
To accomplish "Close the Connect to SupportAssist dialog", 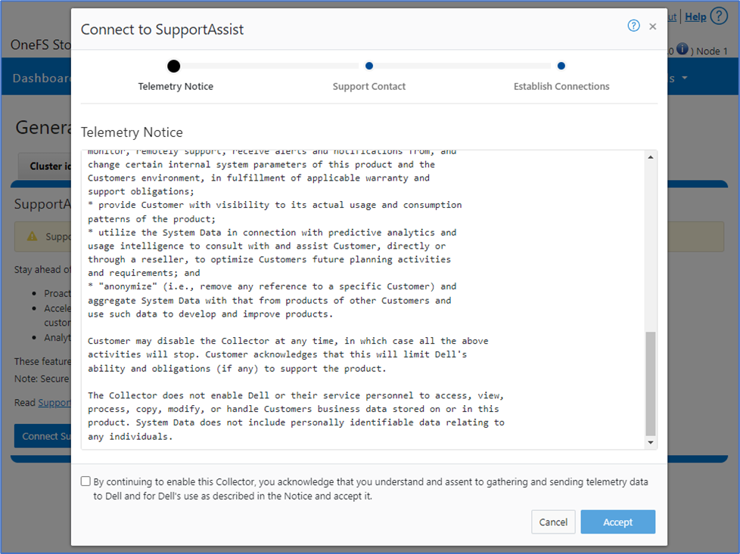I will 653,26.
